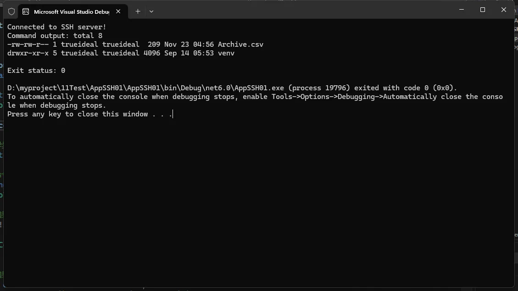Minimize the terminal window
The image size is (518, 291).
(x=462, y=10)
